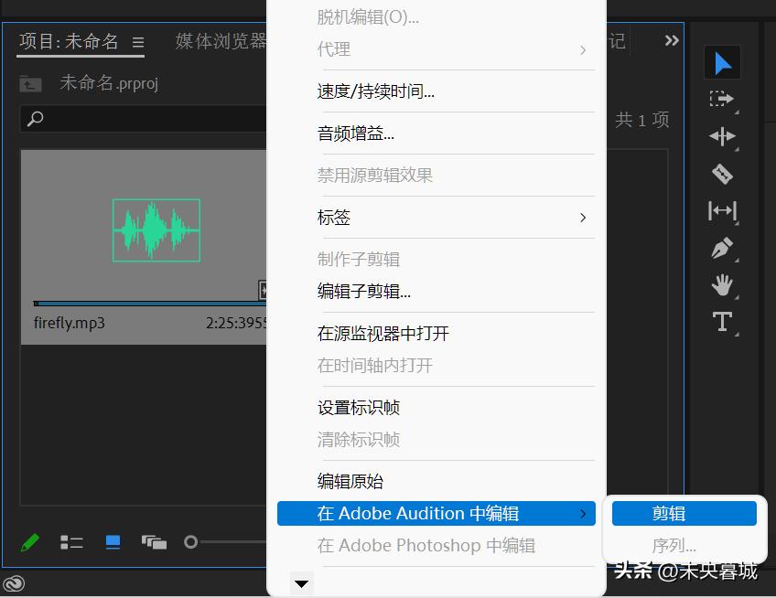Open the Creative Cloud icon
This screenshot has width=776, height=598.
pyautogui.click(x=15, y=582)
